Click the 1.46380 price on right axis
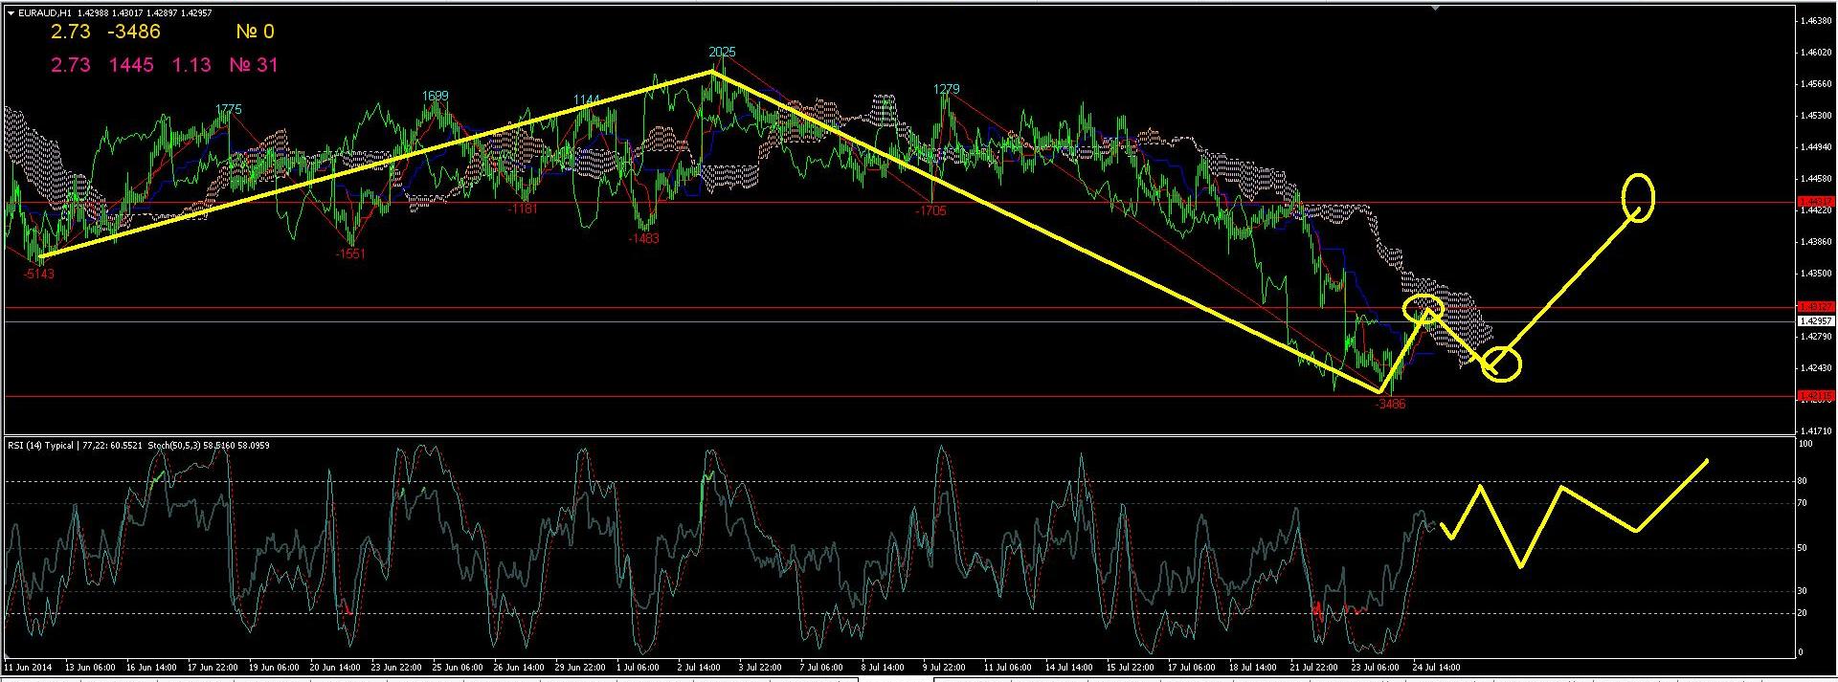The width and height of the screenshot is (1838, 682). 1816,21
